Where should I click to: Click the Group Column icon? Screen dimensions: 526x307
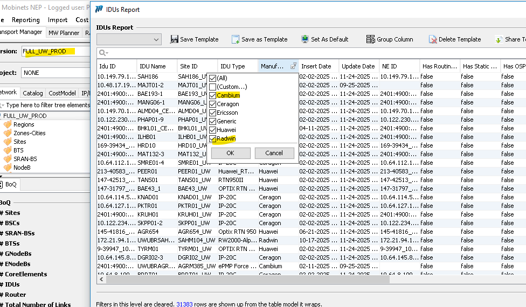371,39
